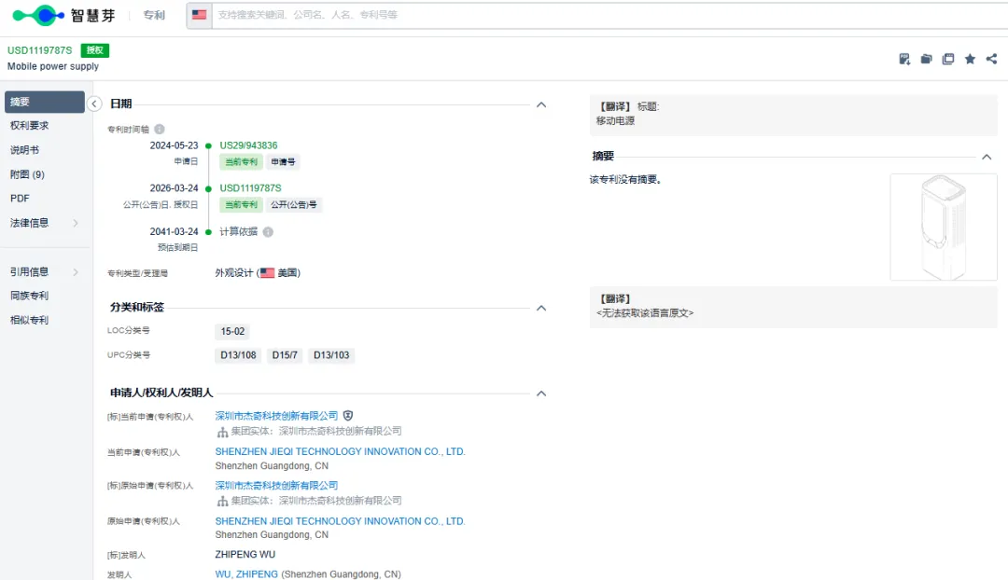Click the 申请号 tag
The height and width of the screenshot is (580, 1008).
coord(283,162)
